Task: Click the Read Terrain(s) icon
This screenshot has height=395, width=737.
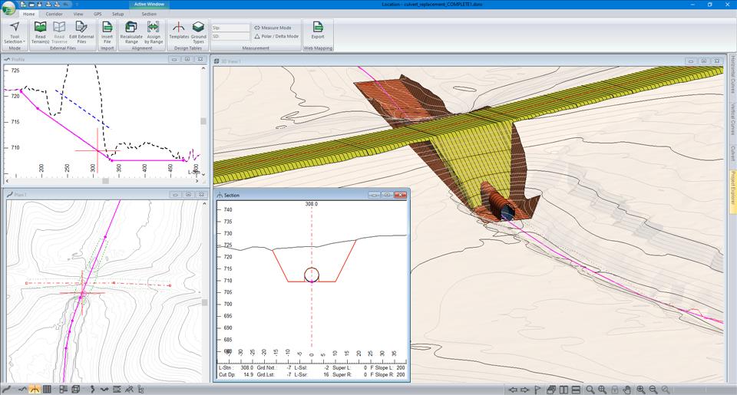Action: coord(40,28)
